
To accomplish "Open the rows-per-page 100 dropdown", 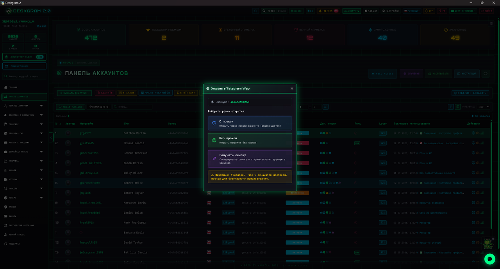I will (483, 107).
